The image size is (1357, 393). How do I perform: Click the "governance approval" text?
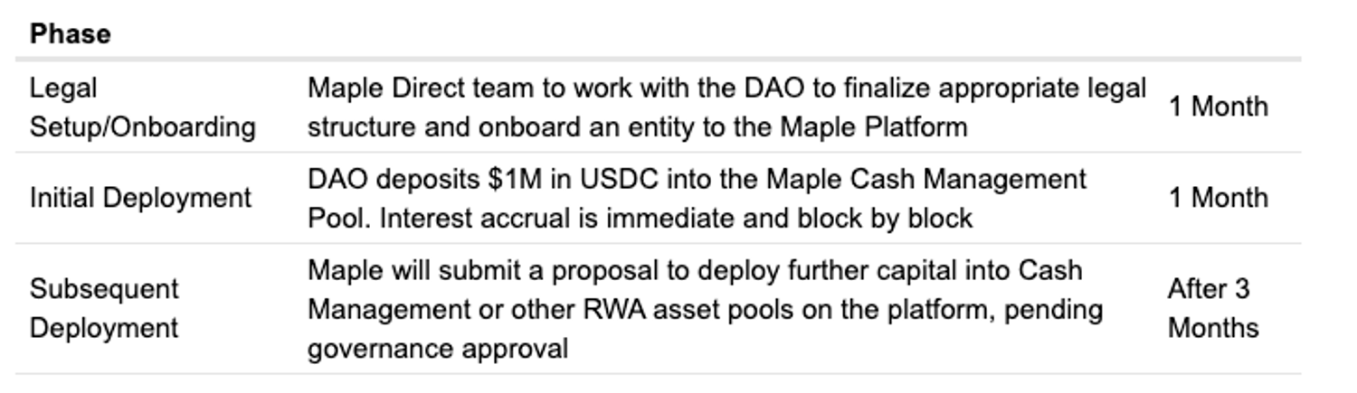[x=437, y=348]
